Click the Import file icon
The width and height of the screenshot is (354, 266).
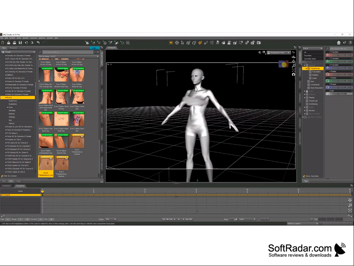pos(26,43)
